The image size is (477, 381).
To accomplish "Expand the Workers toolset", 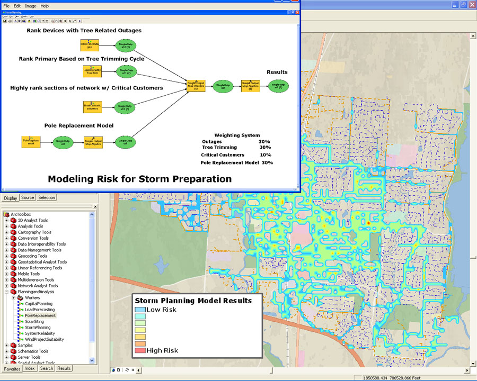I will (13, 298).
